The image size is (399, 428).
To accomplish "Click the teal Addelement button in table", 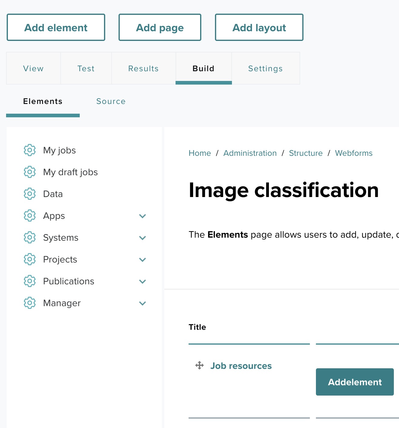I will [355, 382].
